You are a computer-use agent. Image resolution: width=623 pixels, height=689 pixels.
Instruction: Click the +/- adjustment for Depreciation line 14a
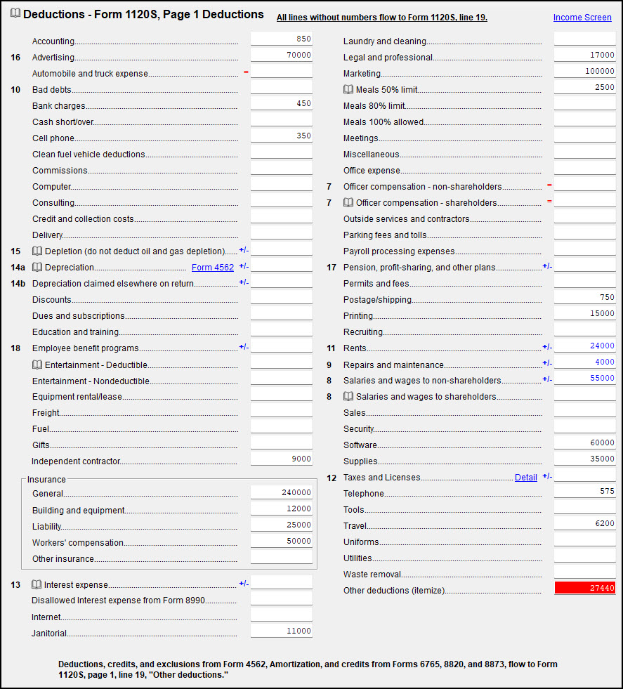coord(244,266)
